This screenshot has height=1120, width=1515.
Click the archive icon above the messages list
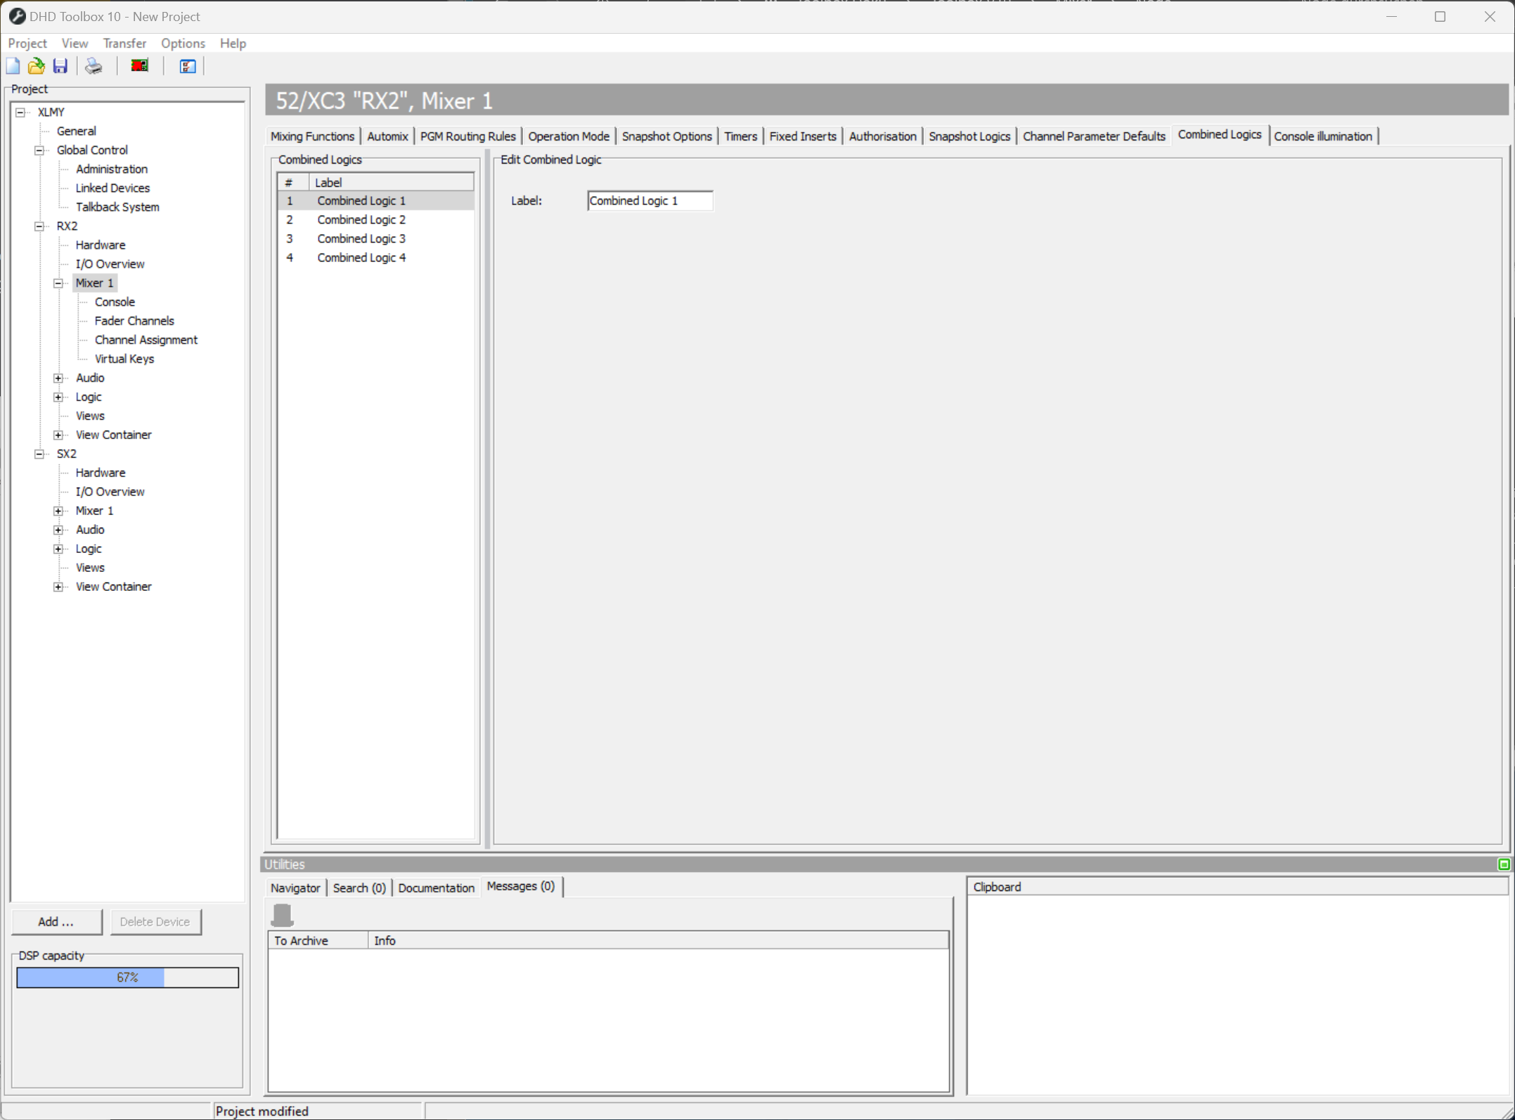(x=283, y=914)
